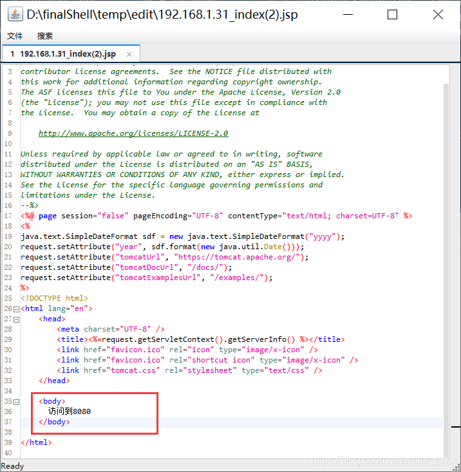
Task: Click the closing </html> tag
Action: pos(36,442)
